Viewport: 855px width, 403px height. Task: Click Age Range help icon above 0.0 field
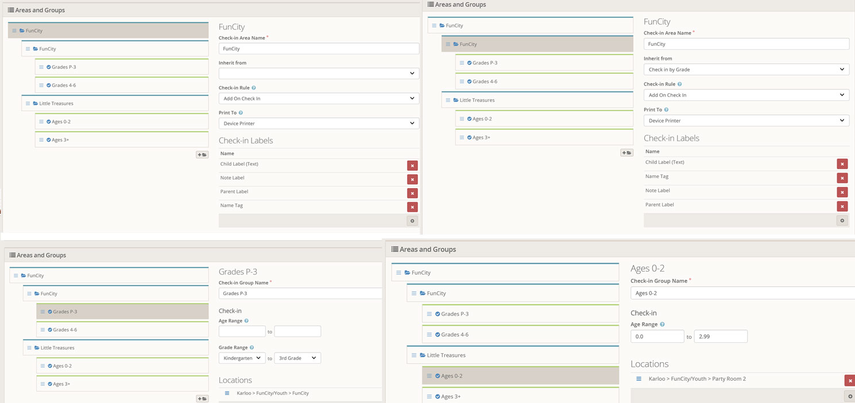pos(662,324)
